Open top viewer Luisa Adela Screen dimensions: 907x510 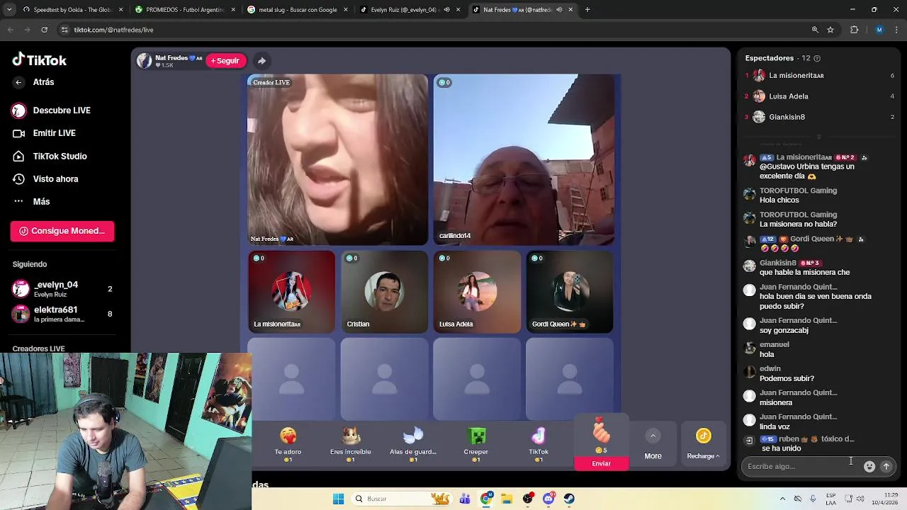(819, 96)
